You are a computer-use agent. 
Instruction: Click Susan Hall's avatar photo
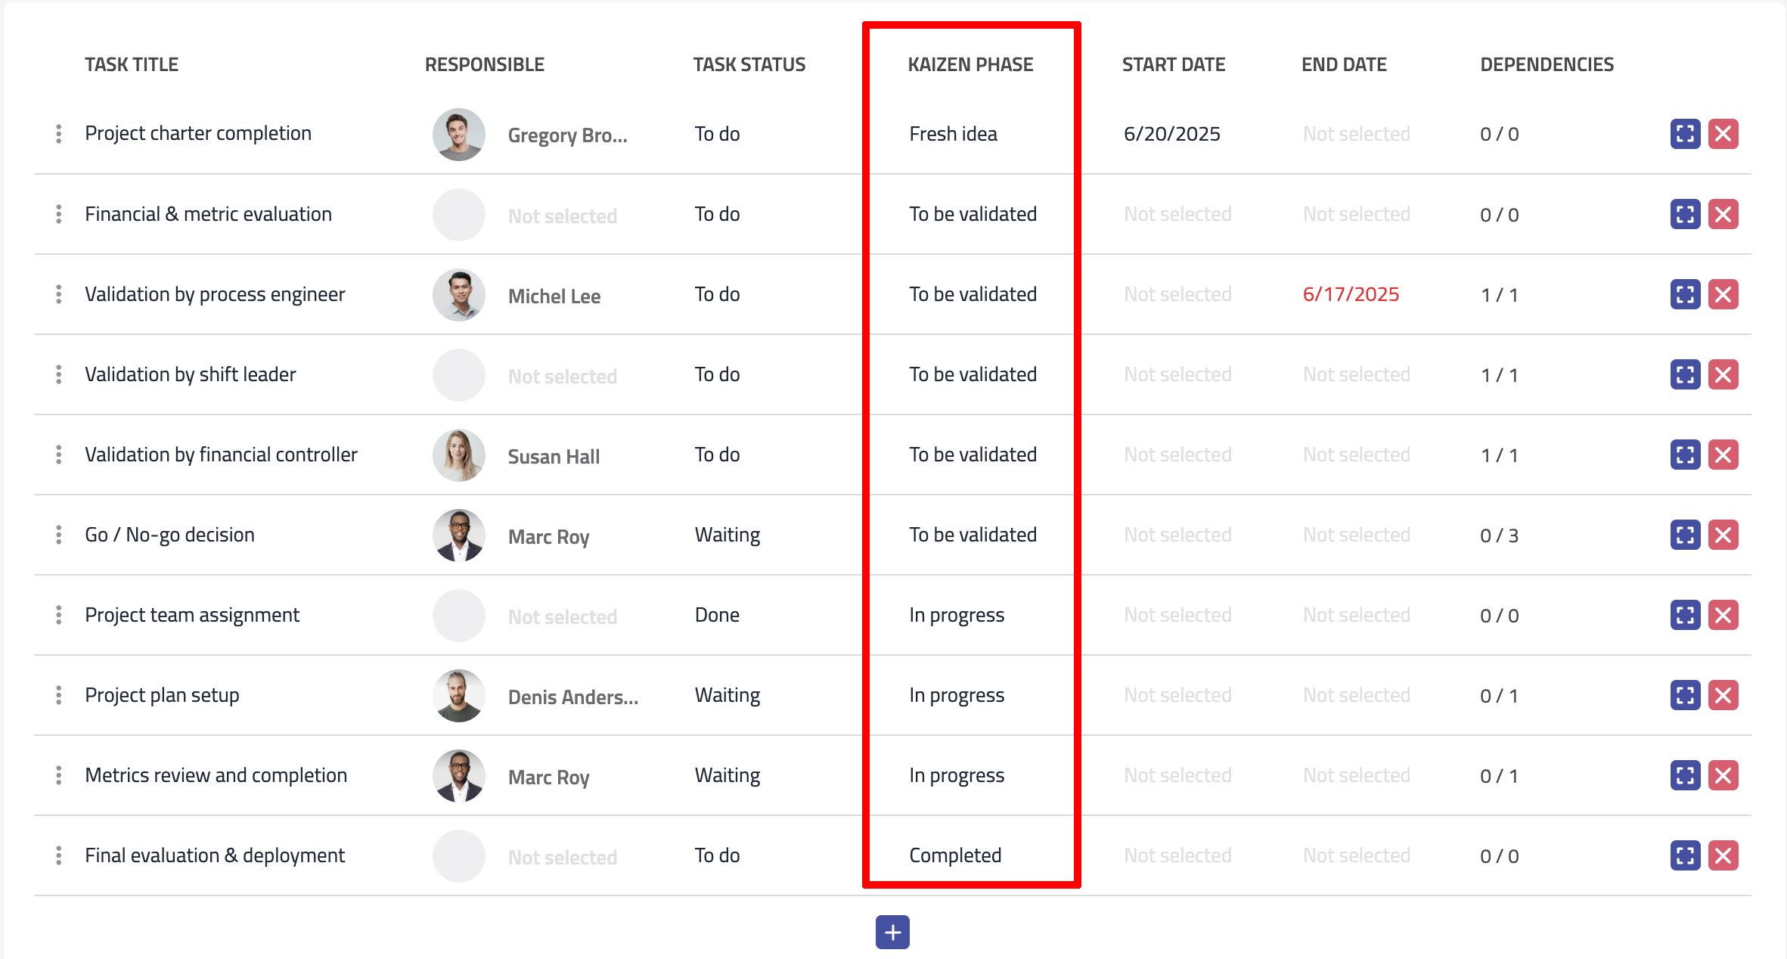[x=458, y=455]
